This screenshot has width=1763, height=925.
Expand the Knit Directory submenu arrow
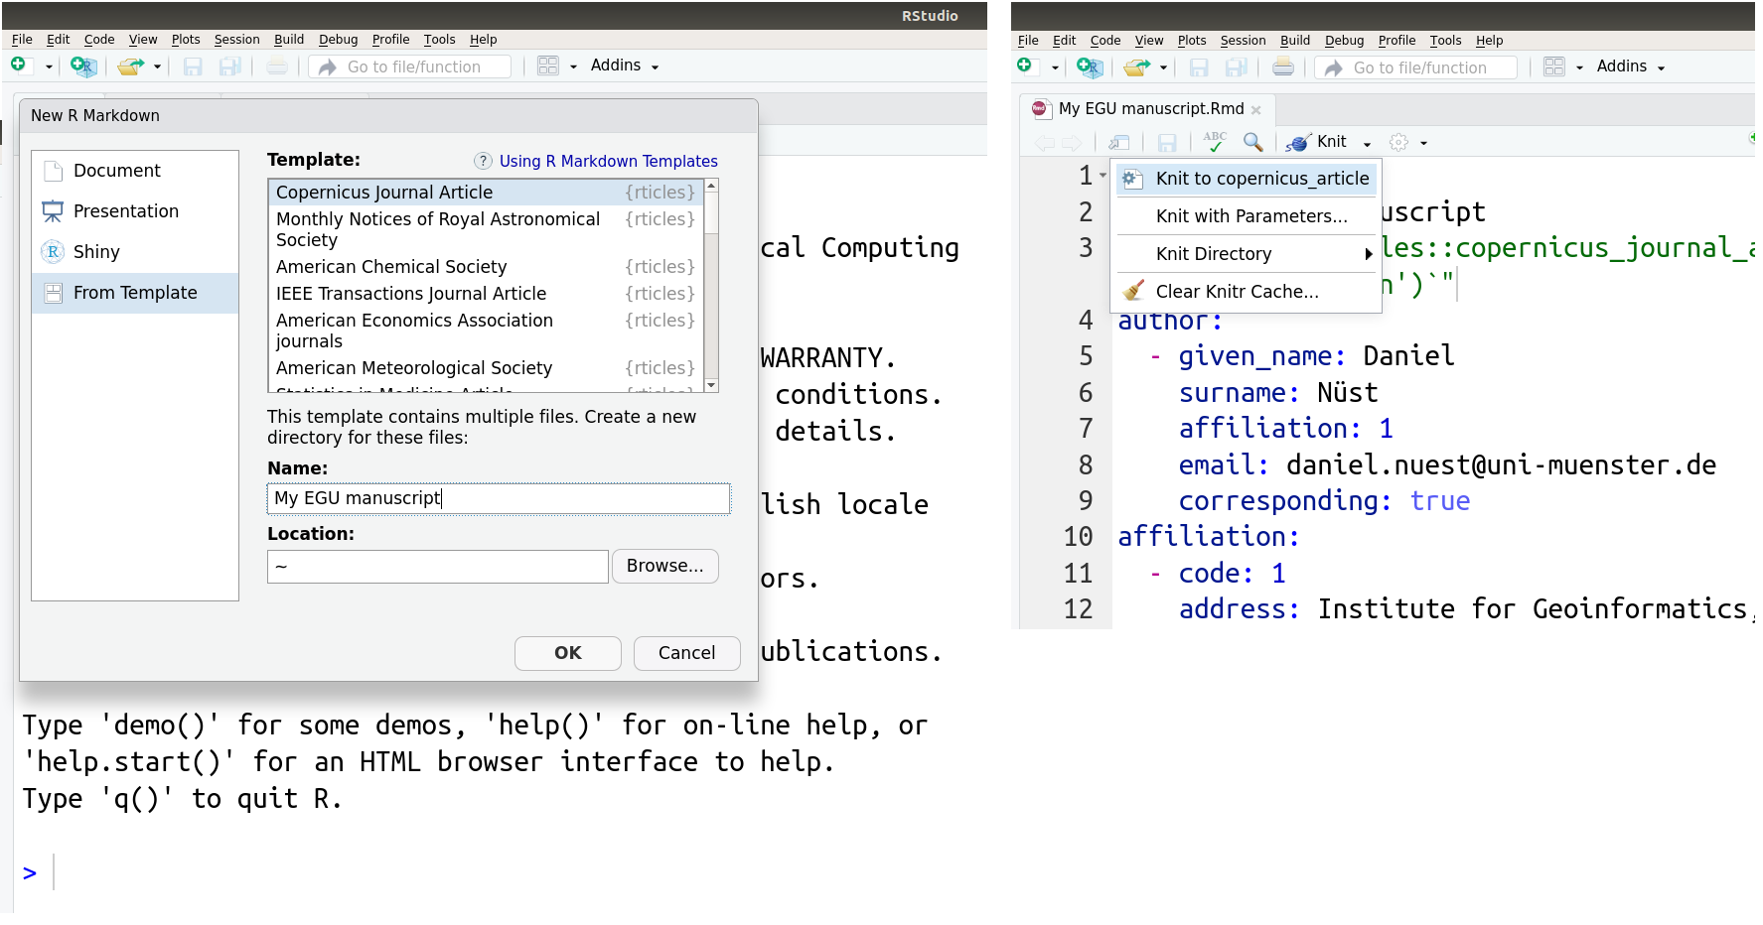point(1369,254)
